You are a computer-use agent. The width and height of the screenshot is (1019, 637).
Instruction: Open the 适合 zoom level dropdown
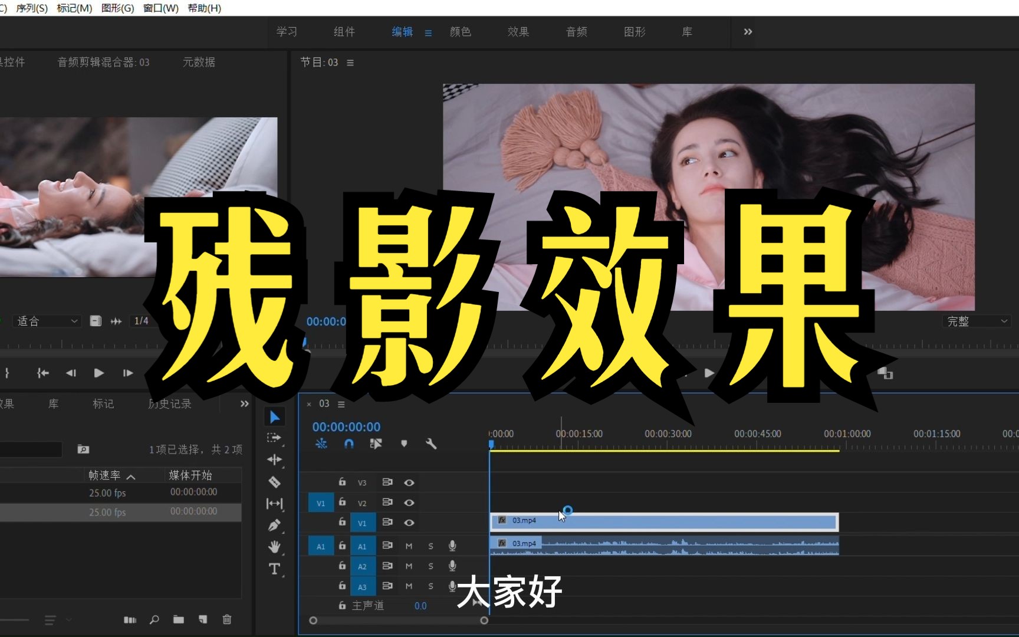[47, 321]
